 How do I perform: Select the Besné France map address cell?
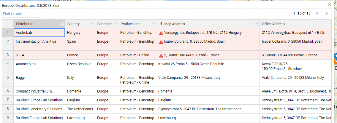208,55
